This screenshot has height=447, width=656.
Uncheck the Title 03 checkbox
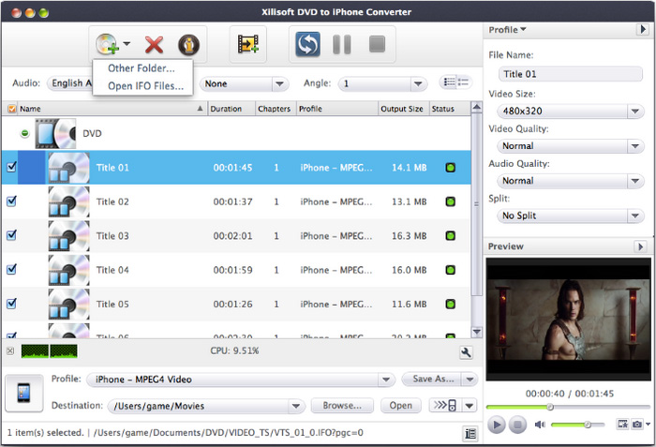pyautogui.click(x=11, y=235)
